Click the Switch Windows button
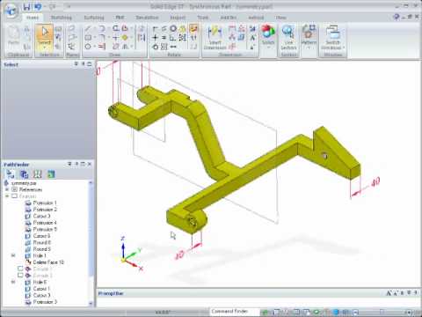The height and width of the screenshot is (317, 422). [332, 37]
